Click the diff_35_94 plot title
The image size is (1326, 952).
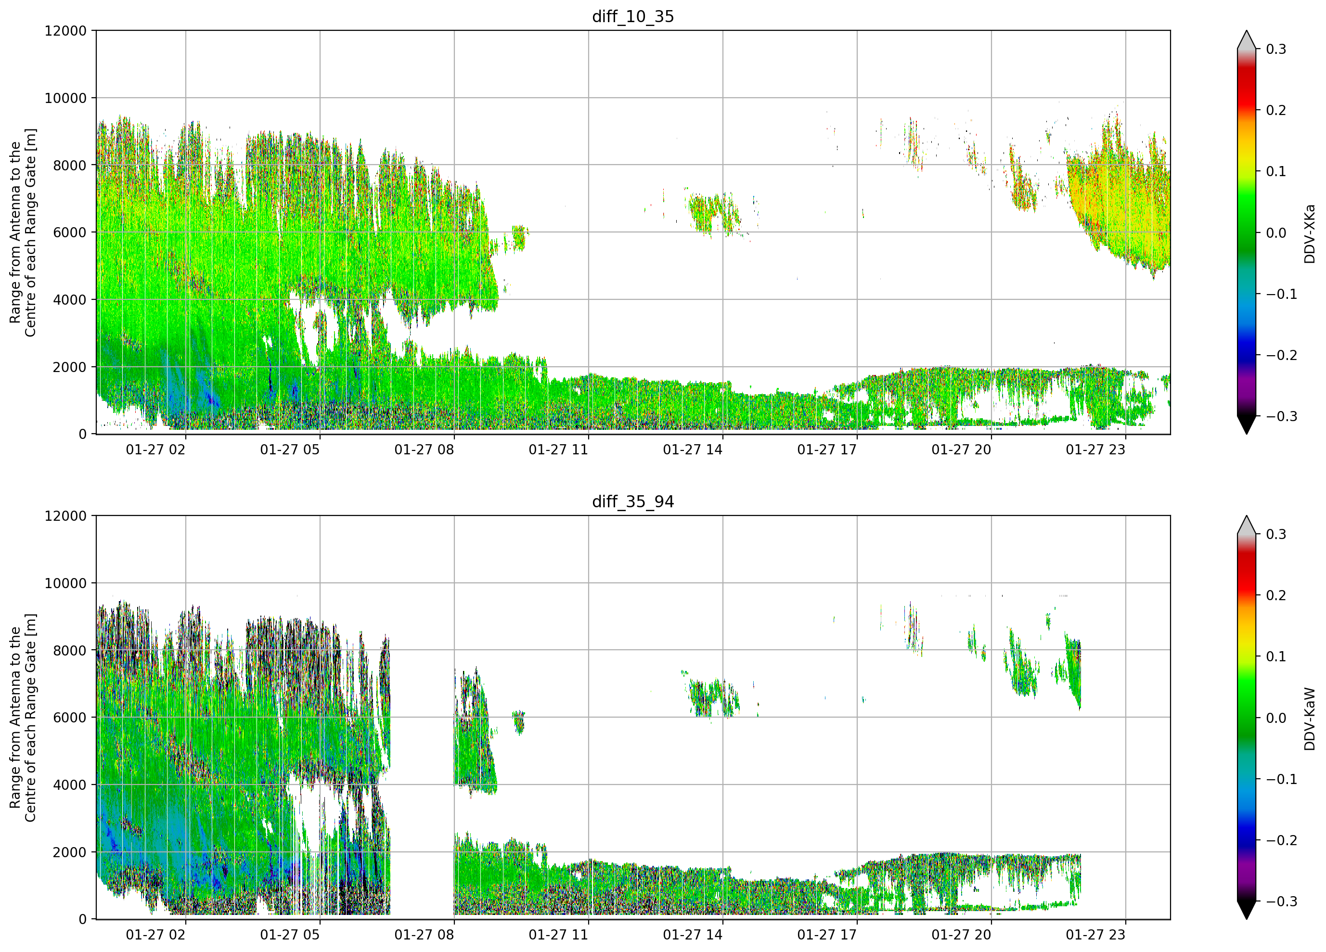pos(633,502)
